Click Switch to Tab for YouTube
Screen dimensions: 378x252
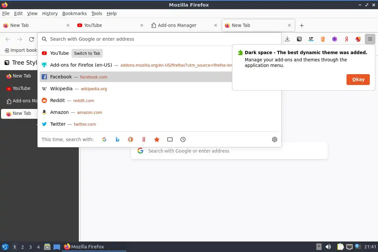tap(87, 53)
